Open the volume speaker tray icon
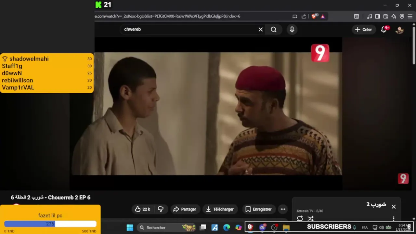Viewport: 416px width, 234px height. click(x=381, y=227)
